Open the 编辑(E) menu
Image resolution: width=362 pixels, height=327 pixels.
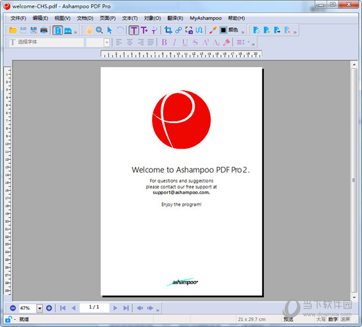click(40, 18)
